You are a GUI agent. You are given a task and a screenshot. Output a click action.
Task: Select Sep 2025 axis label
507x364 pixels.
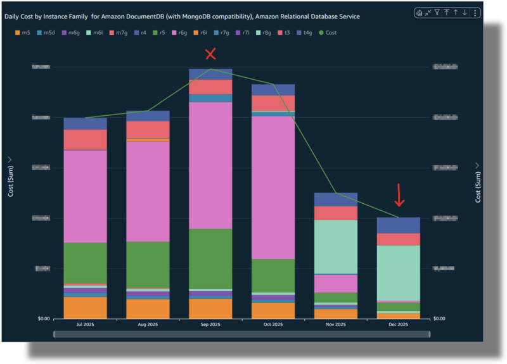pyautogui.click(x=210, y=325)
